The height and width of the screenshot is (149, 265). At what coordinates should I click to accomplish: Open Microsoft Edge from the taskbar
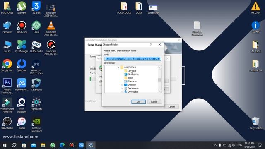click(x=62, y=145)
